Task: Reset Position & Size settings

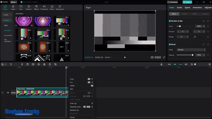Action: pos(203,21)
